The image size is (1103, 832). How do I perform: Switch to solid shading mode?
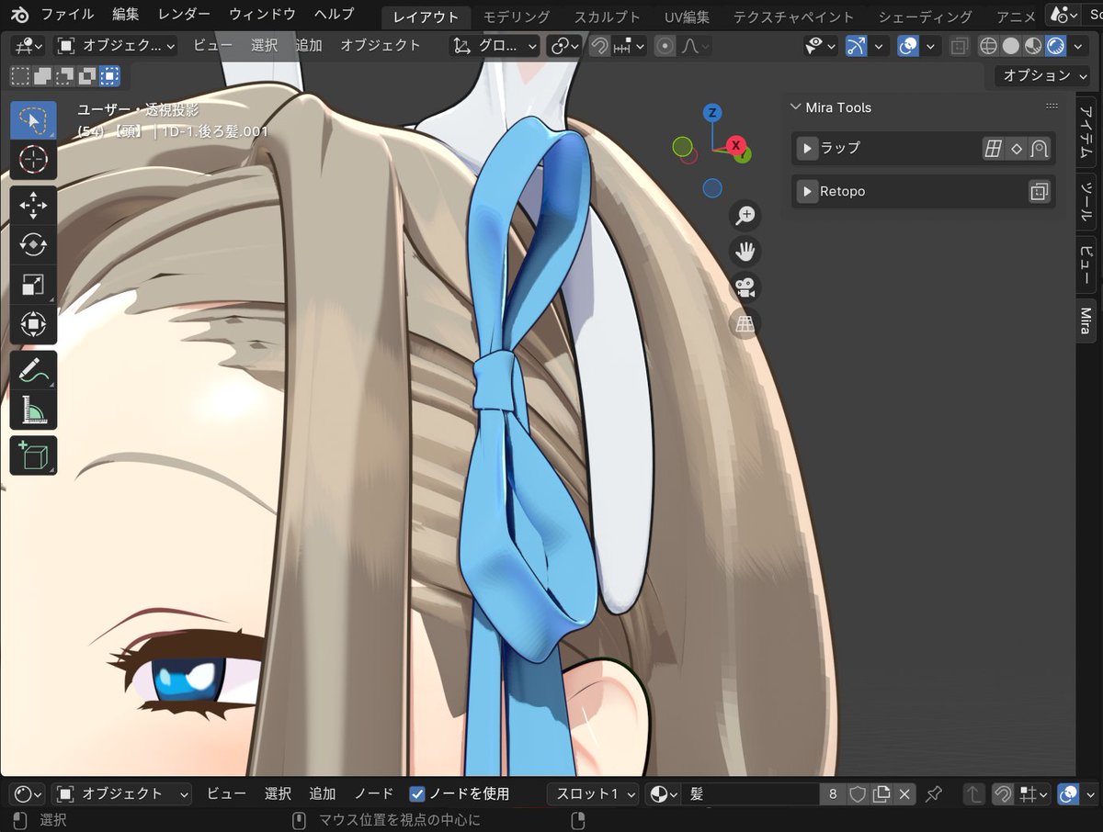click(x=1011, y=46)
